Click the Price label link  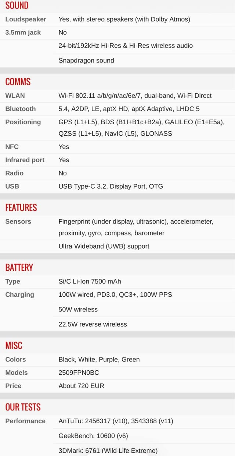tap(13, 386)
